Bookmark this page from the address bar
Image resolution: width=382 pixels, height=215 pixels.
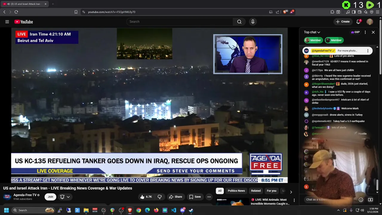[76, 12]
